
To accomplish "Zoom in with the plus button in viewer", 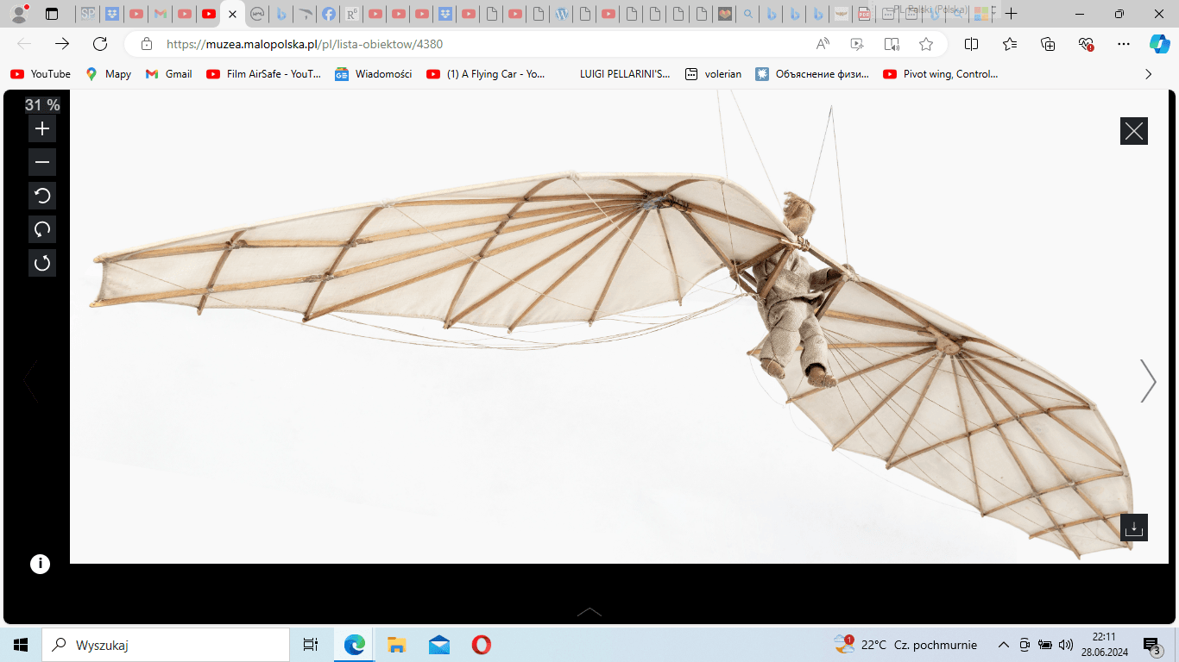I will [42, 129].
